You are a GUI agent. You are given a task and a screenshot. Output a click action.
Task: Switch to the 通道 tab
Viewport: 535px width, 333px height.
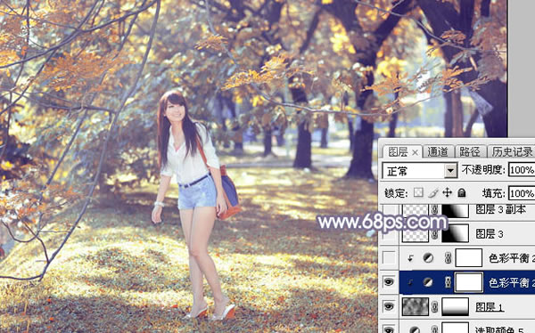coord(438,151)
